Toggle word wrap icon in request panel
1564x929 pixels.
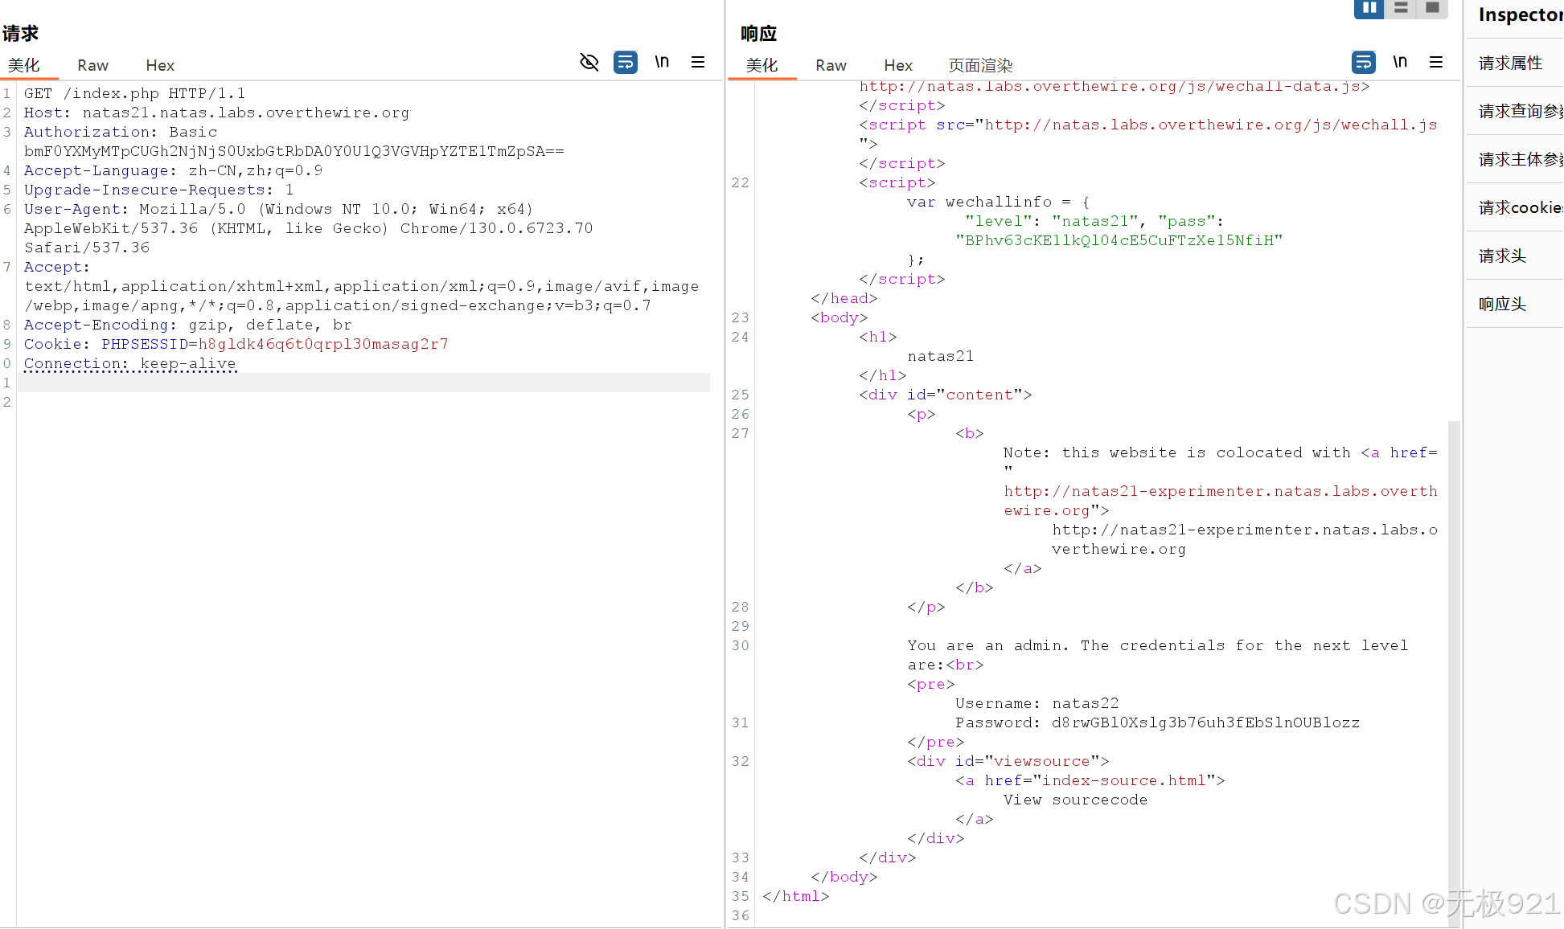626,62
